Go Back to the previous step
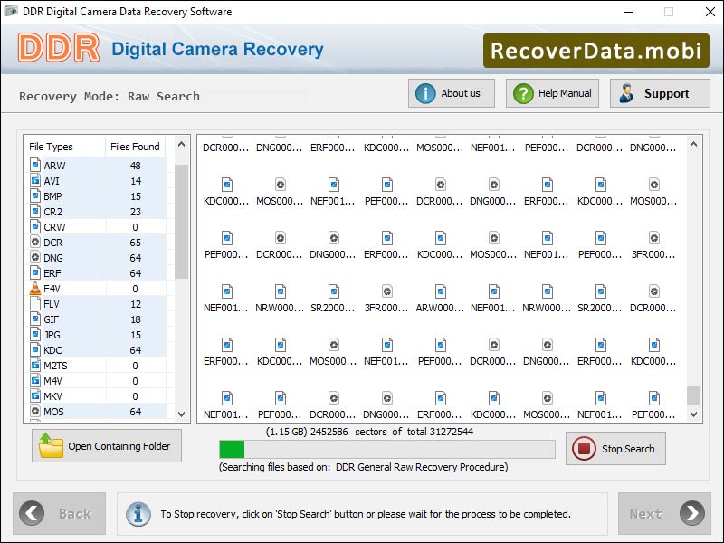This screenshot has height=543, width=724. click(59, 513)
